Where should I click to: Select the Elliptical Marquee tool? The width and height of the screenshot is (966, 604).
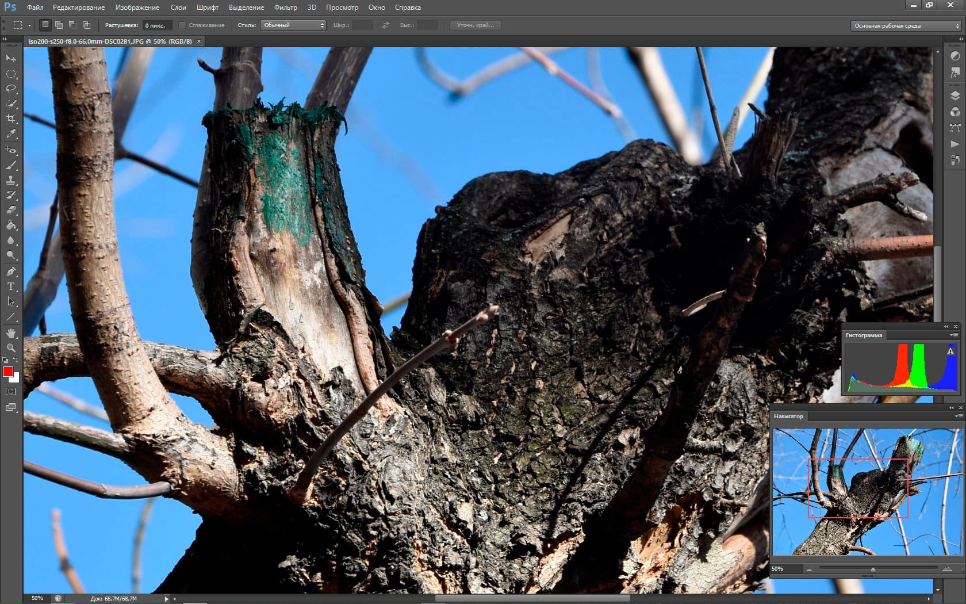(x=11, y=74)
